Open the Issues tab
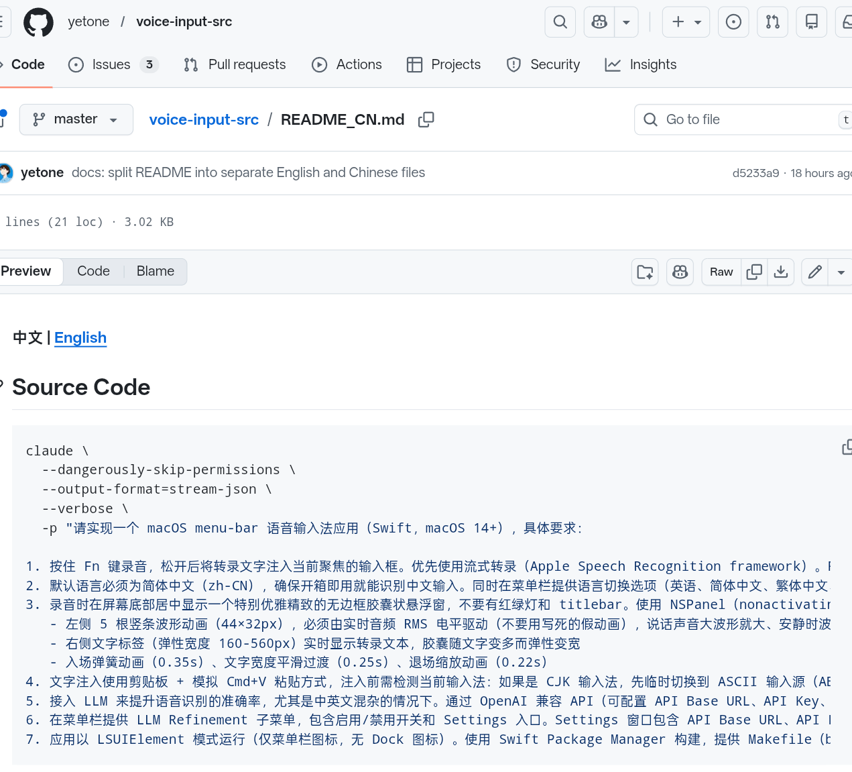This screenshot has width=852, height=772. coord(111,64)
